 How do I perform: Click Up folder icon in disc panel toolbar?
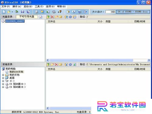[48, 17]
